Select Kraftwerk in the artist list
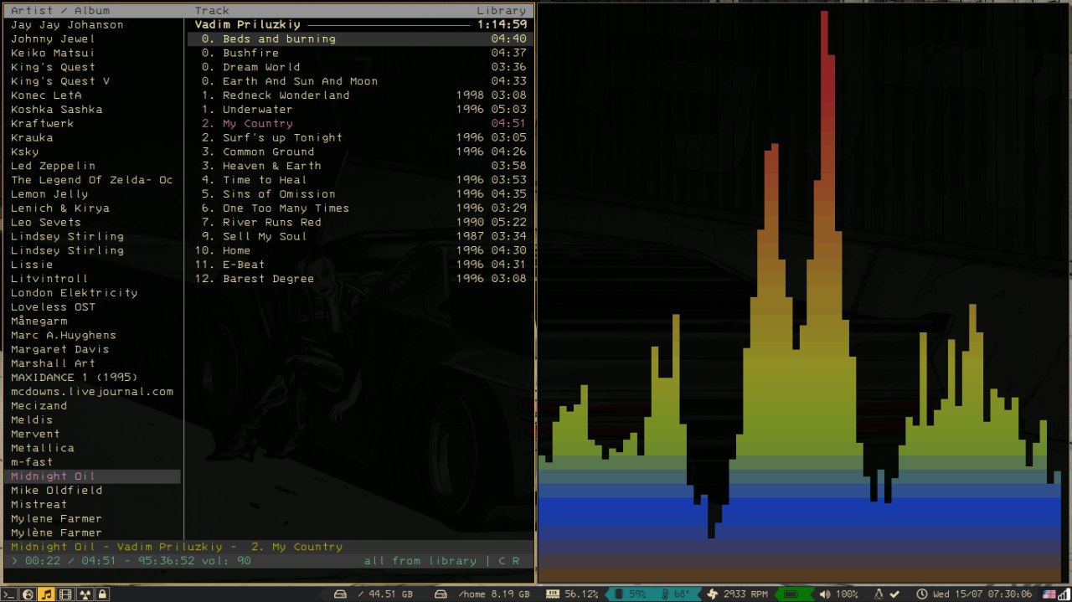The width and height of the screenshot is (1072, 602). point(43,123)
